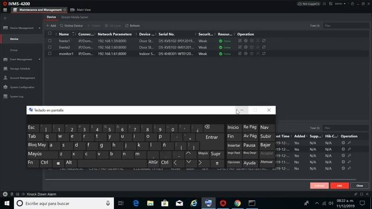Screen dimensions: 372x209
Task: Switch to Maintenance and Management tab
Action: point(40,10)
